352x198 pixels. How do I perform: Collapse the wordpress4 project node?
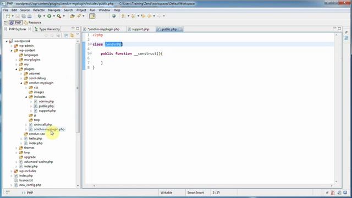pyautogui.click(x=7, y=41)
